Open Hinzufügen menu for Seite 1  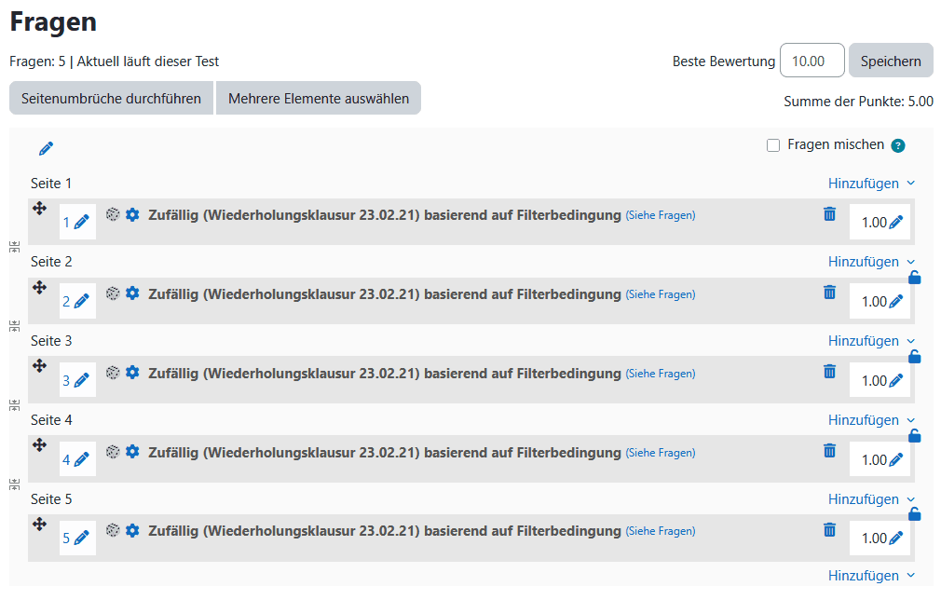(x=871, y=184)
